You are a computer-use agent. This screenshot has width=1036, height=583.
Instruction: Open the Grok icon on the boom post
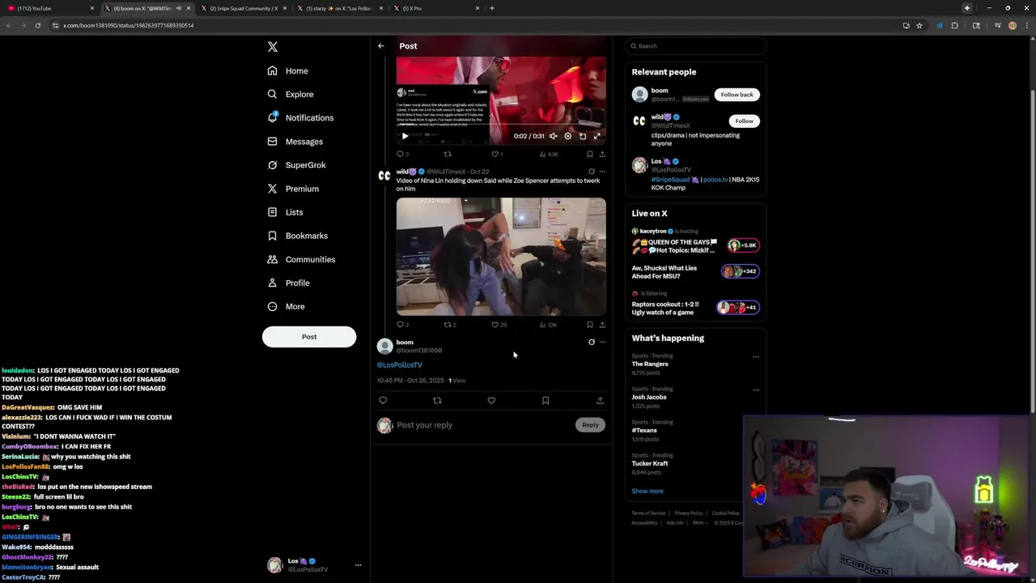click(592, 342)
